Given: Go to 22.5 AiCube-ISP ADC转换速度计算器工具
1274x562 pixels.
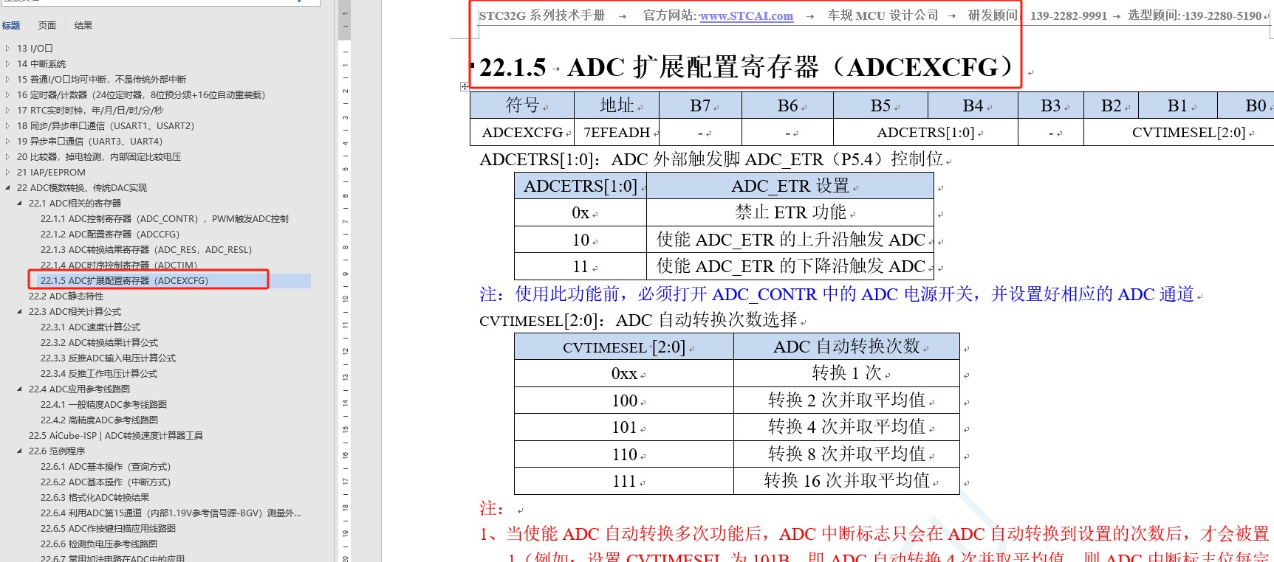Looking at the screenshot, I should click(x=116, y=436).
